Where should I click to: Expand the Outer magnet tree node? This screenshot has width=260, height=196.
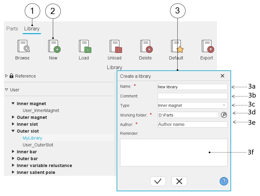tap(13, 117)
